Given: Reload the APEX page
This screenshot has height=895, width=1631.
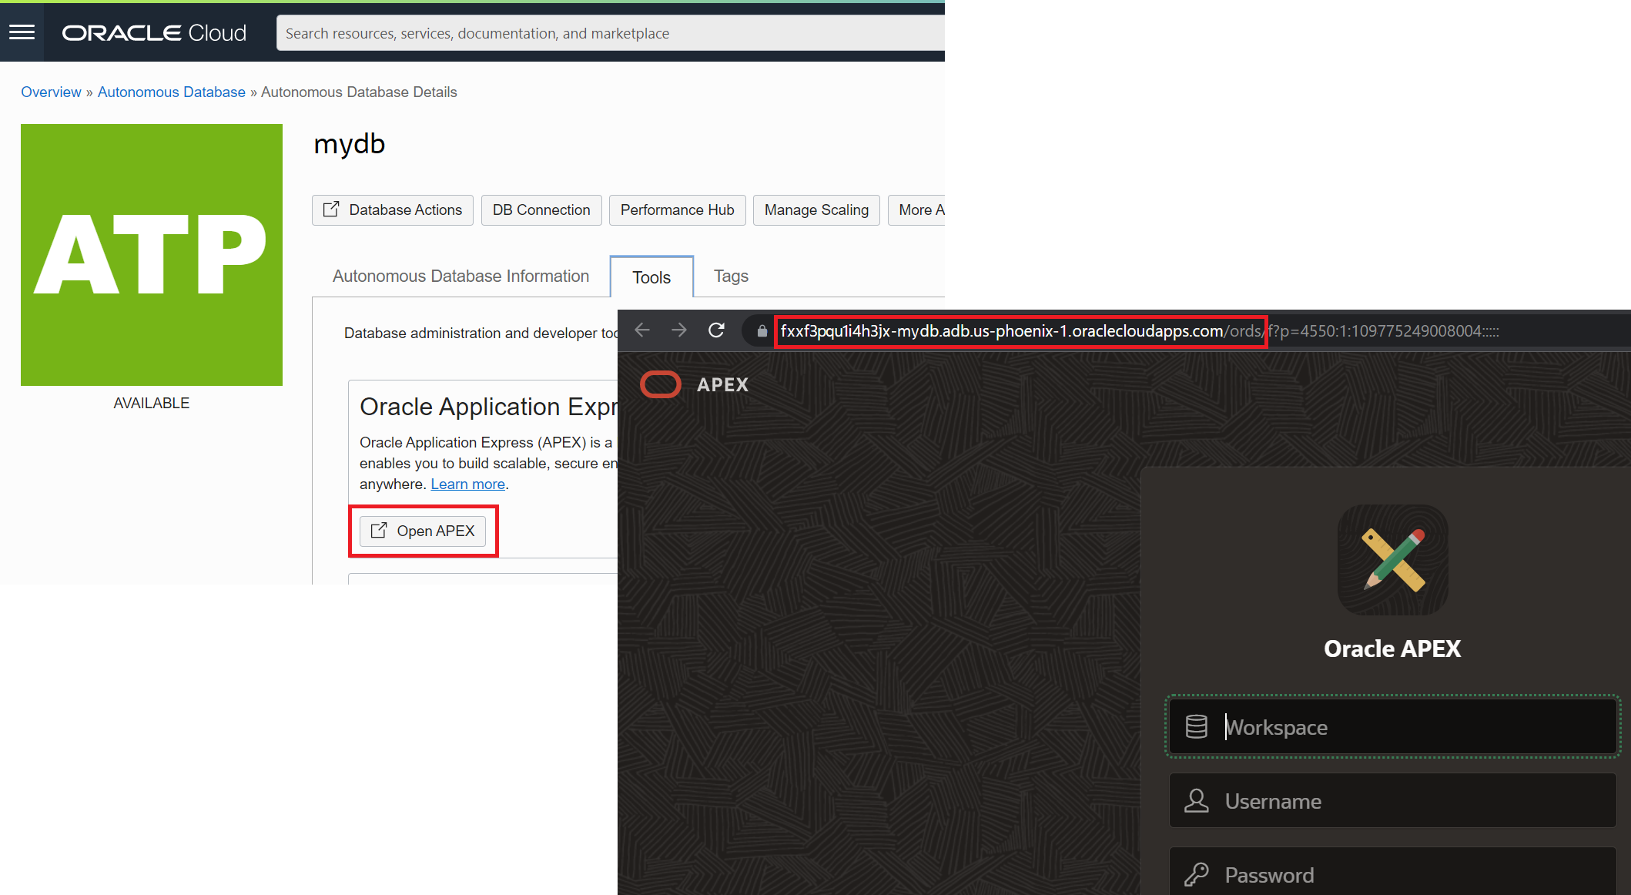Looking at the screenshot, I should coord(716,330).
